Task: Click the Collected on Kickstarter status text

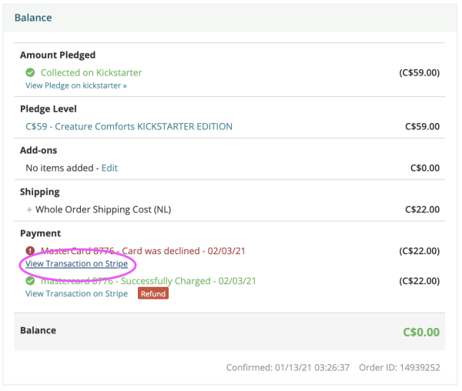Action: (x=91, y=72)
